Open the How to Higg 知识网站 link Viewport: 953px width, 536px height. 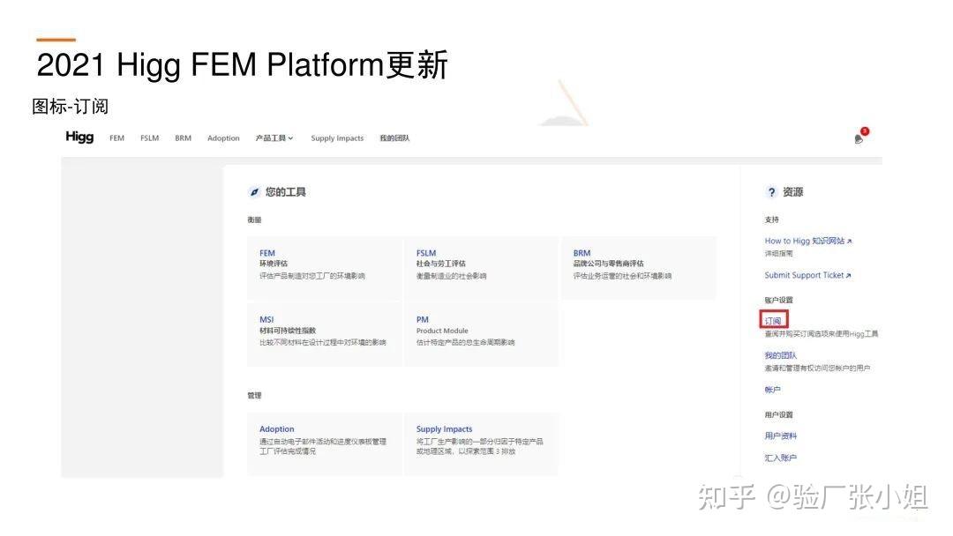coord(803,240)
